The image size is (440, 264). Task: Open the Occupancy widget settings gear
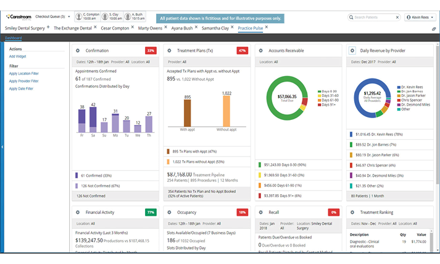tap(170, 212)
